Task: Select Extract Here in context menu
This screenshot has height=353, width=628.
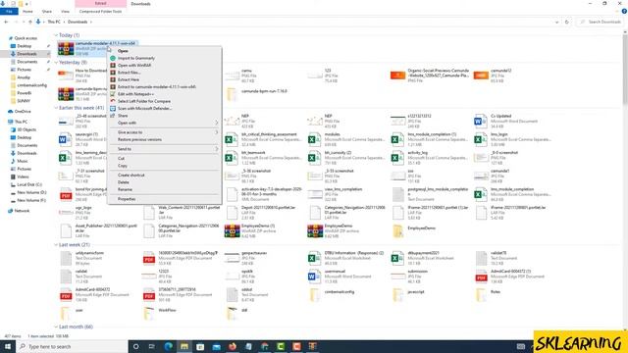Action: pos(129,79)
